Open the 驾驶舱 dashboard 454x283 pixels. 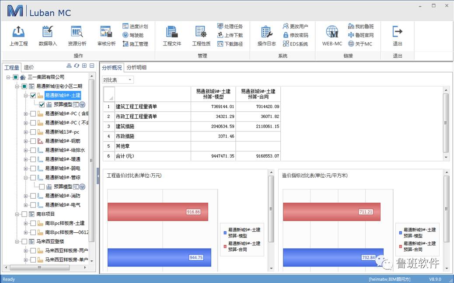(x=133, y=35)
